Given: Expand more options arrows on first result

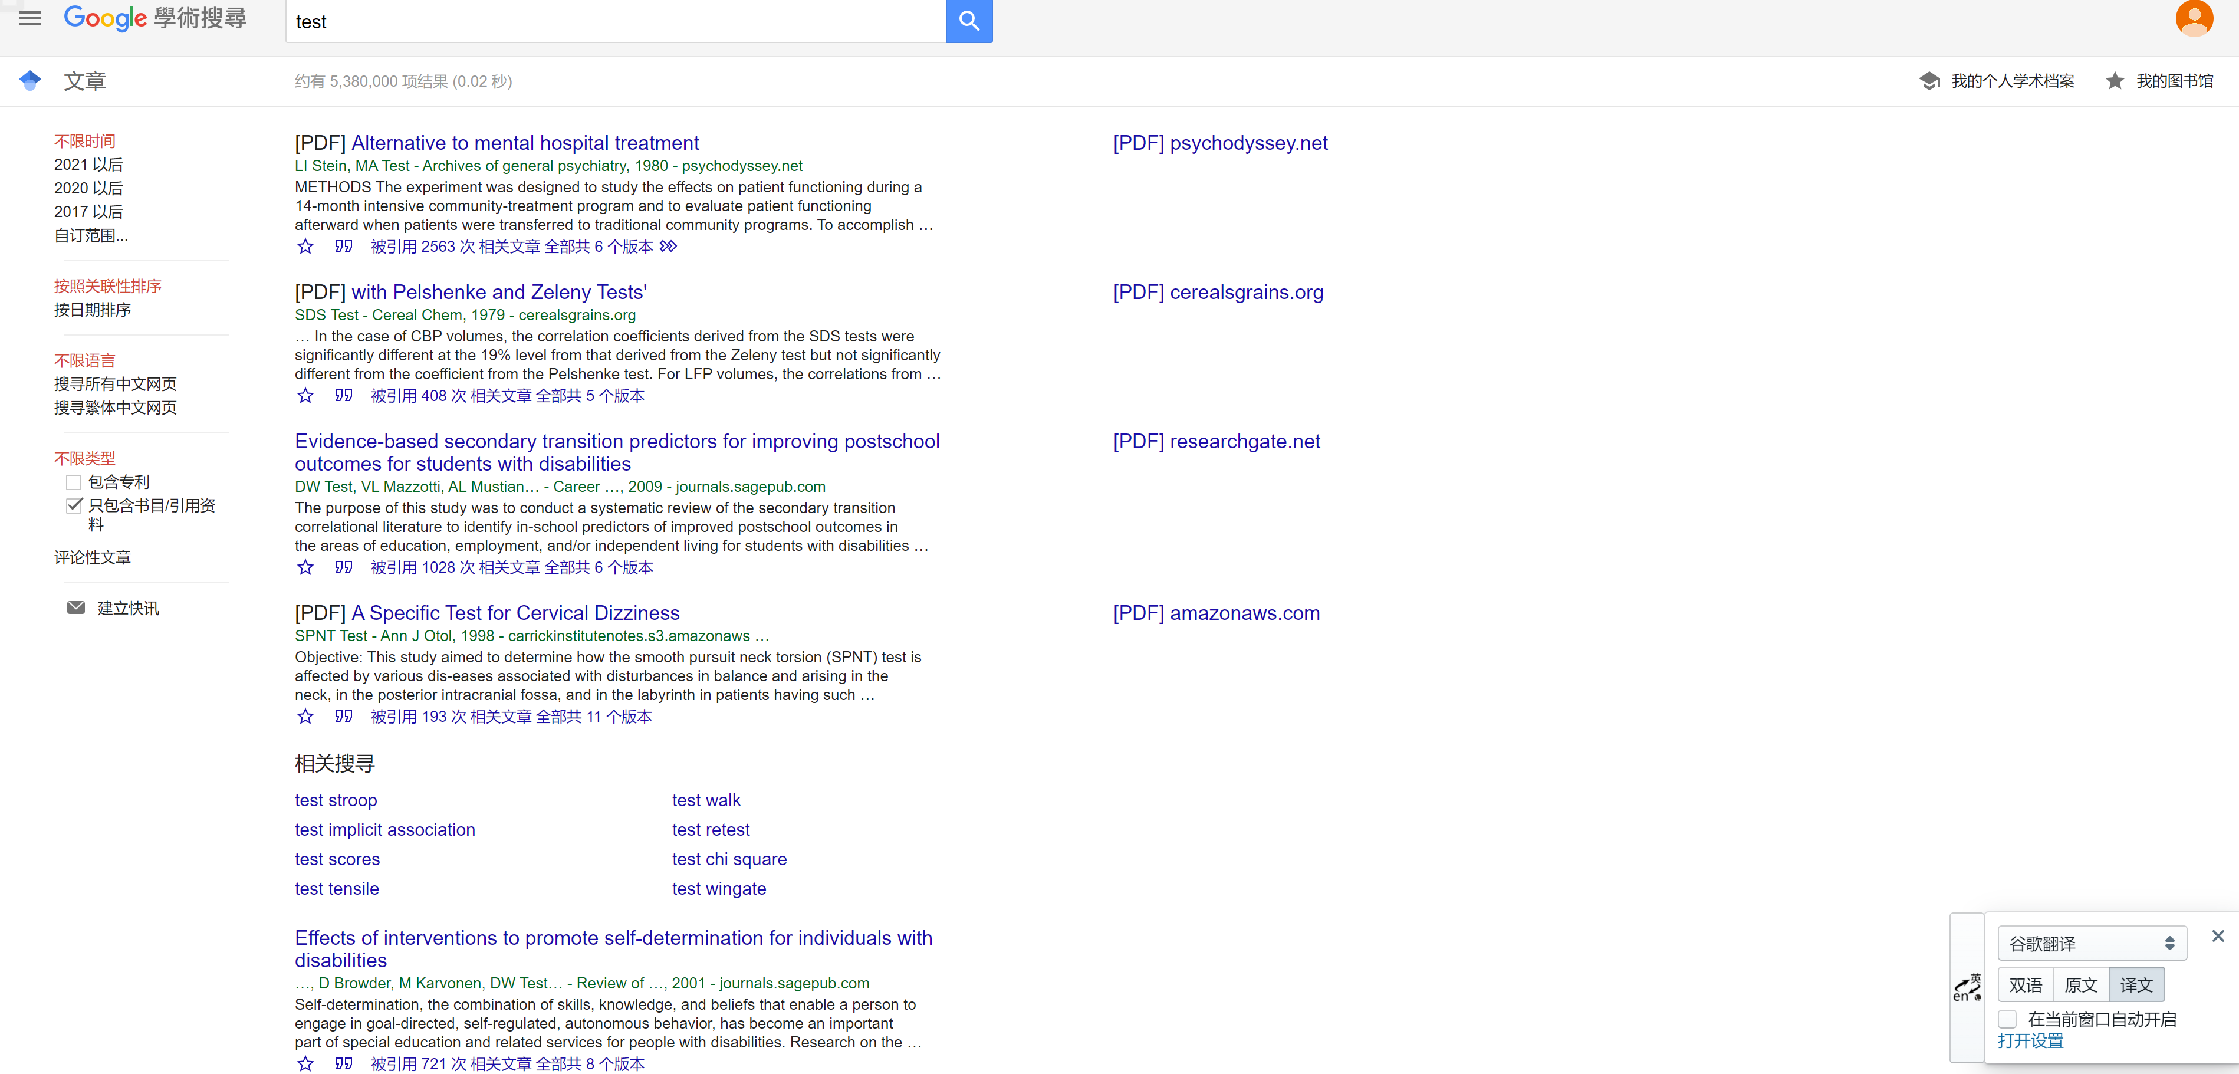Looking at the screenshot, I should (668, 247).
